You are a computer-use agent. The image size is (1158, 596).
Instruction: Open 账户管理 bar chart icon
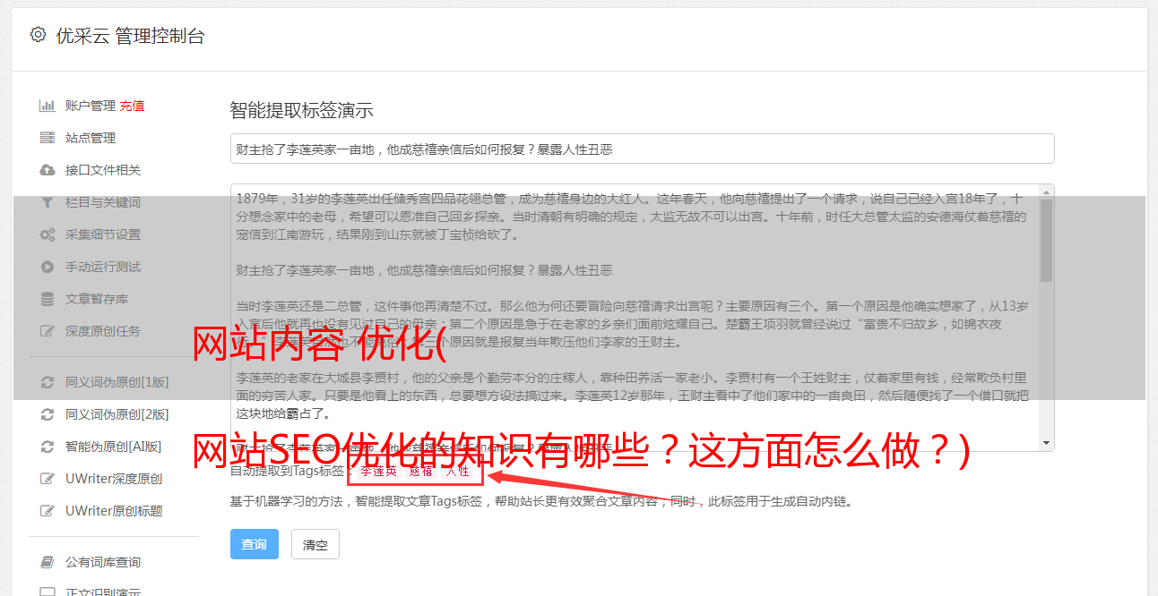click(48, 106)
